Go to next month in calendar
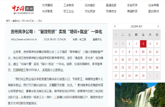 158,26
